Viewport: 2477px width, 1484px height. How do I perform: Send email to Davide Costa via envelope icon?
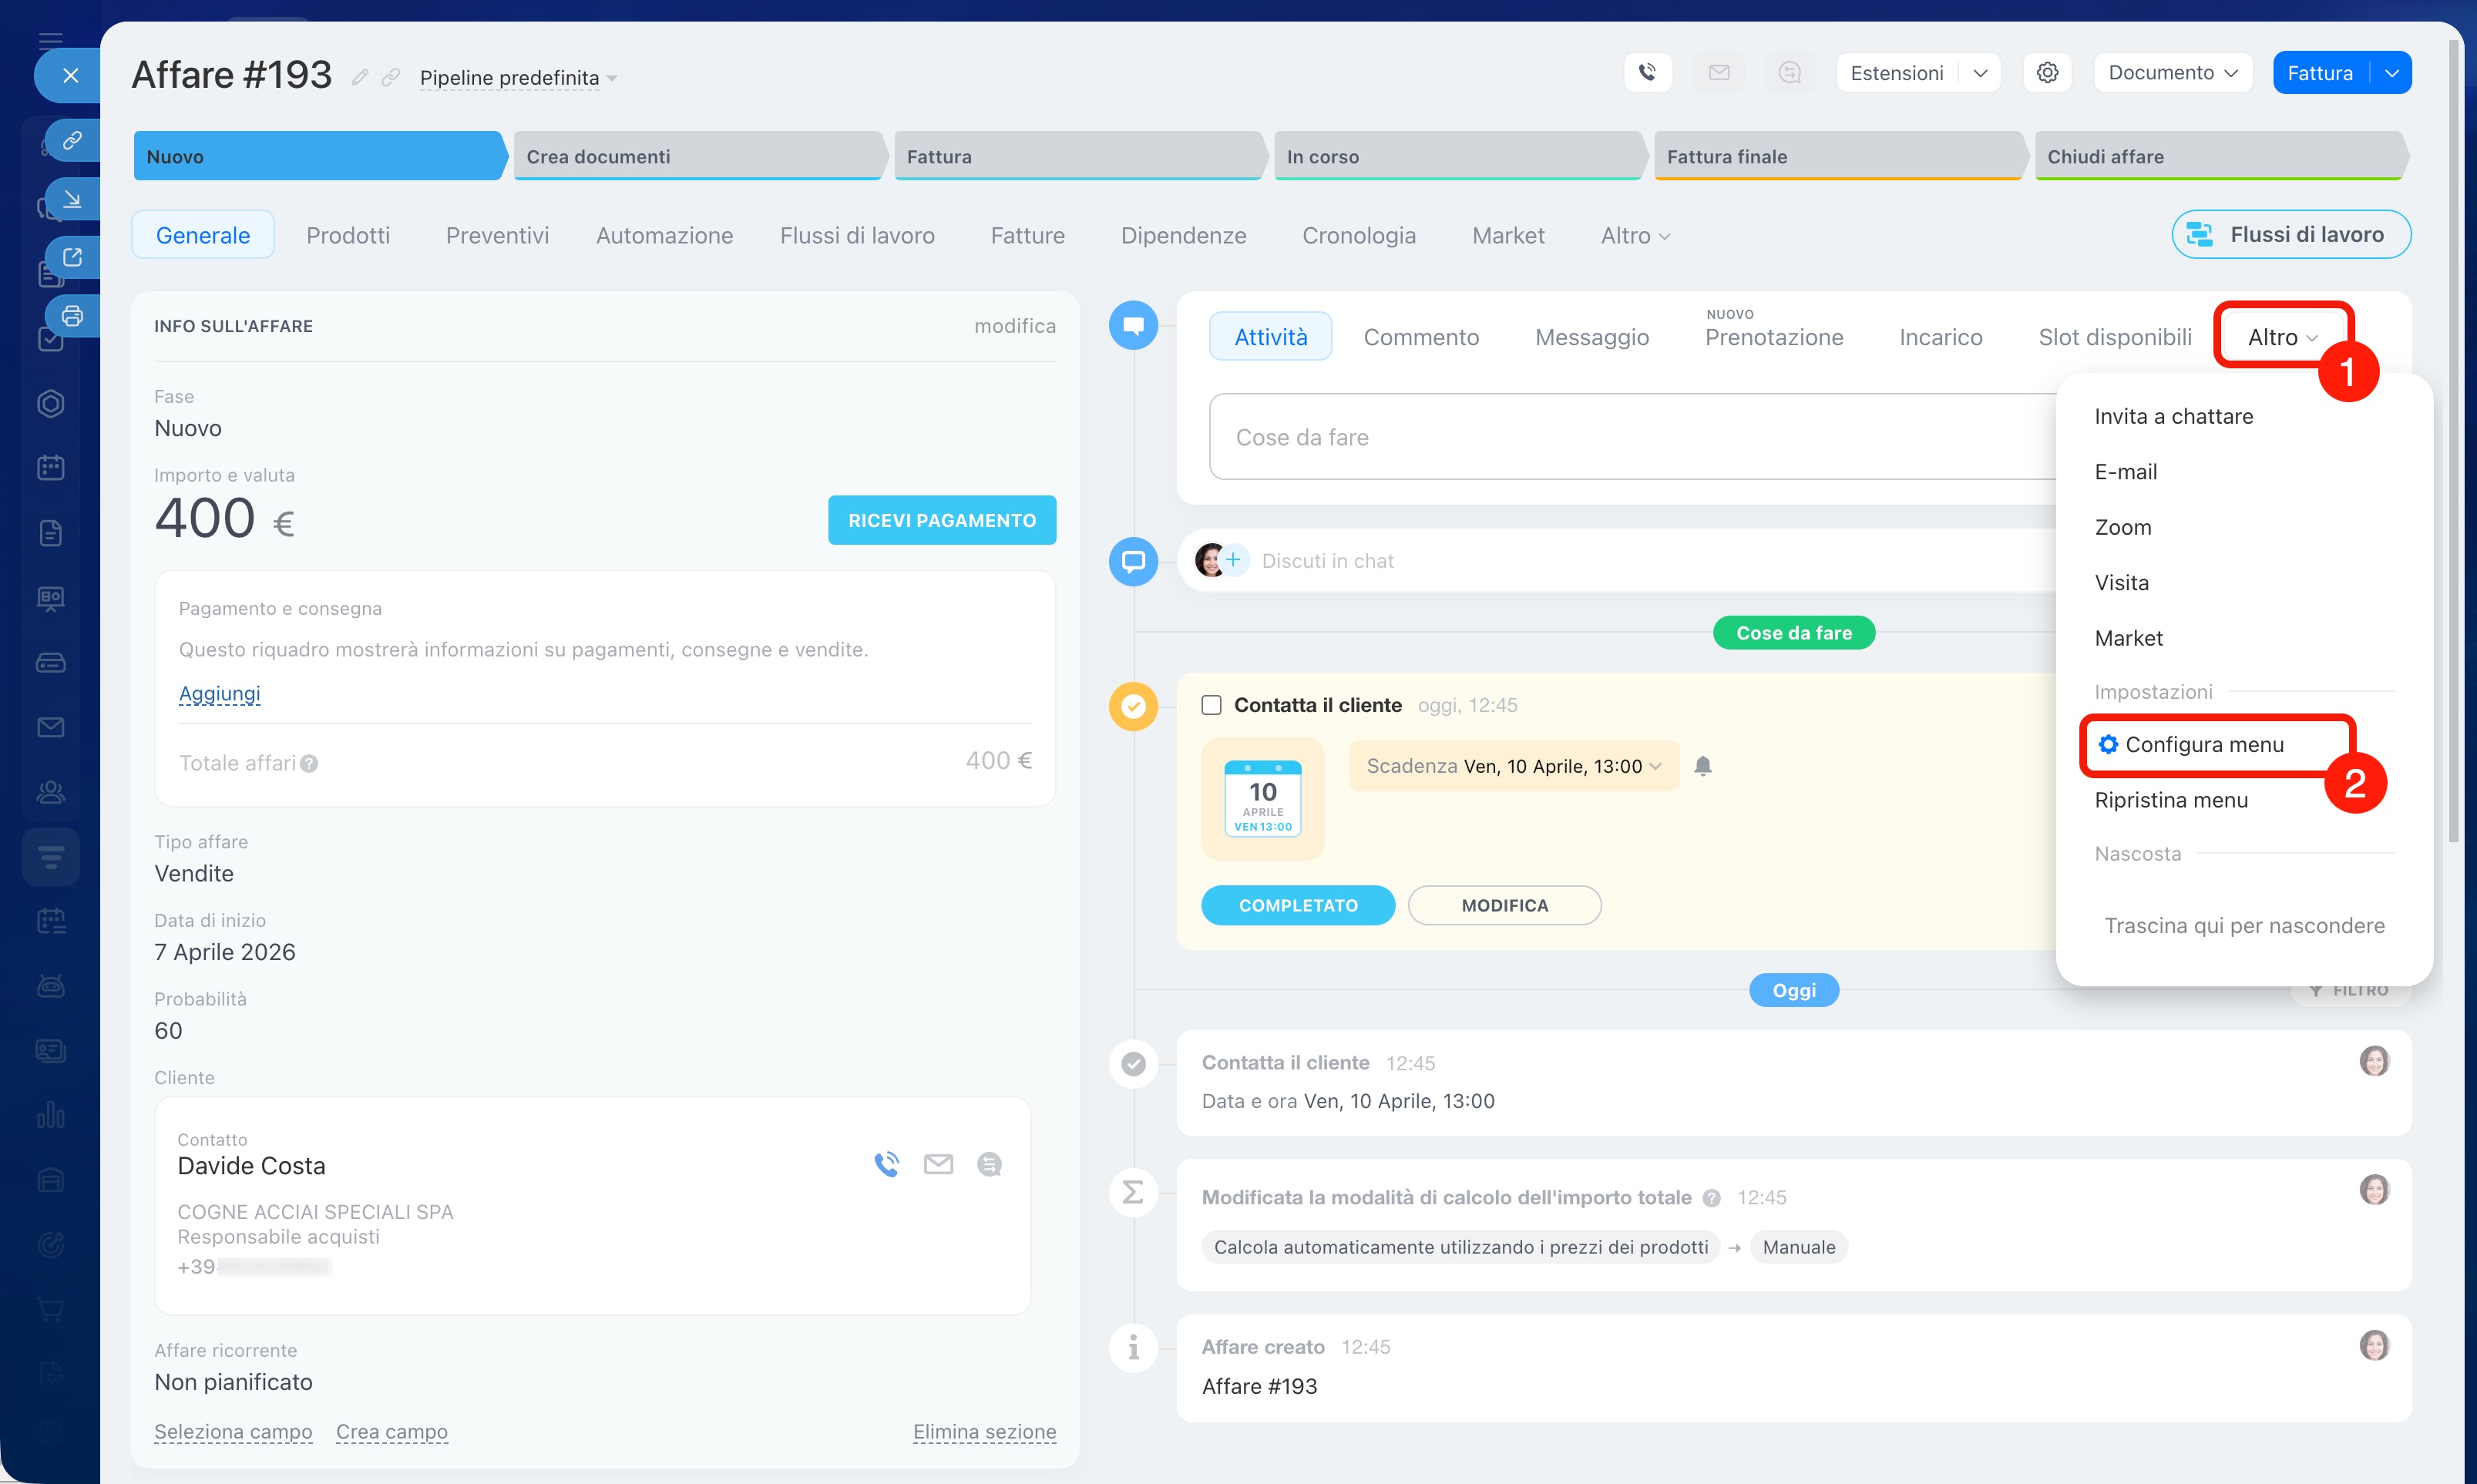[938, 1164]
